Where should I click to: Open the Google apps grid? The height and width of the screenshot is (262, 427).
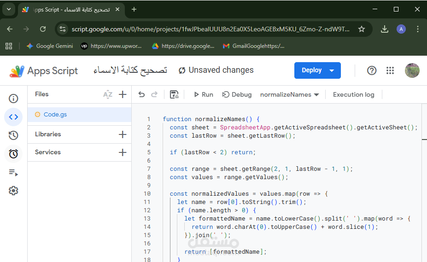(x=390, y=70)
